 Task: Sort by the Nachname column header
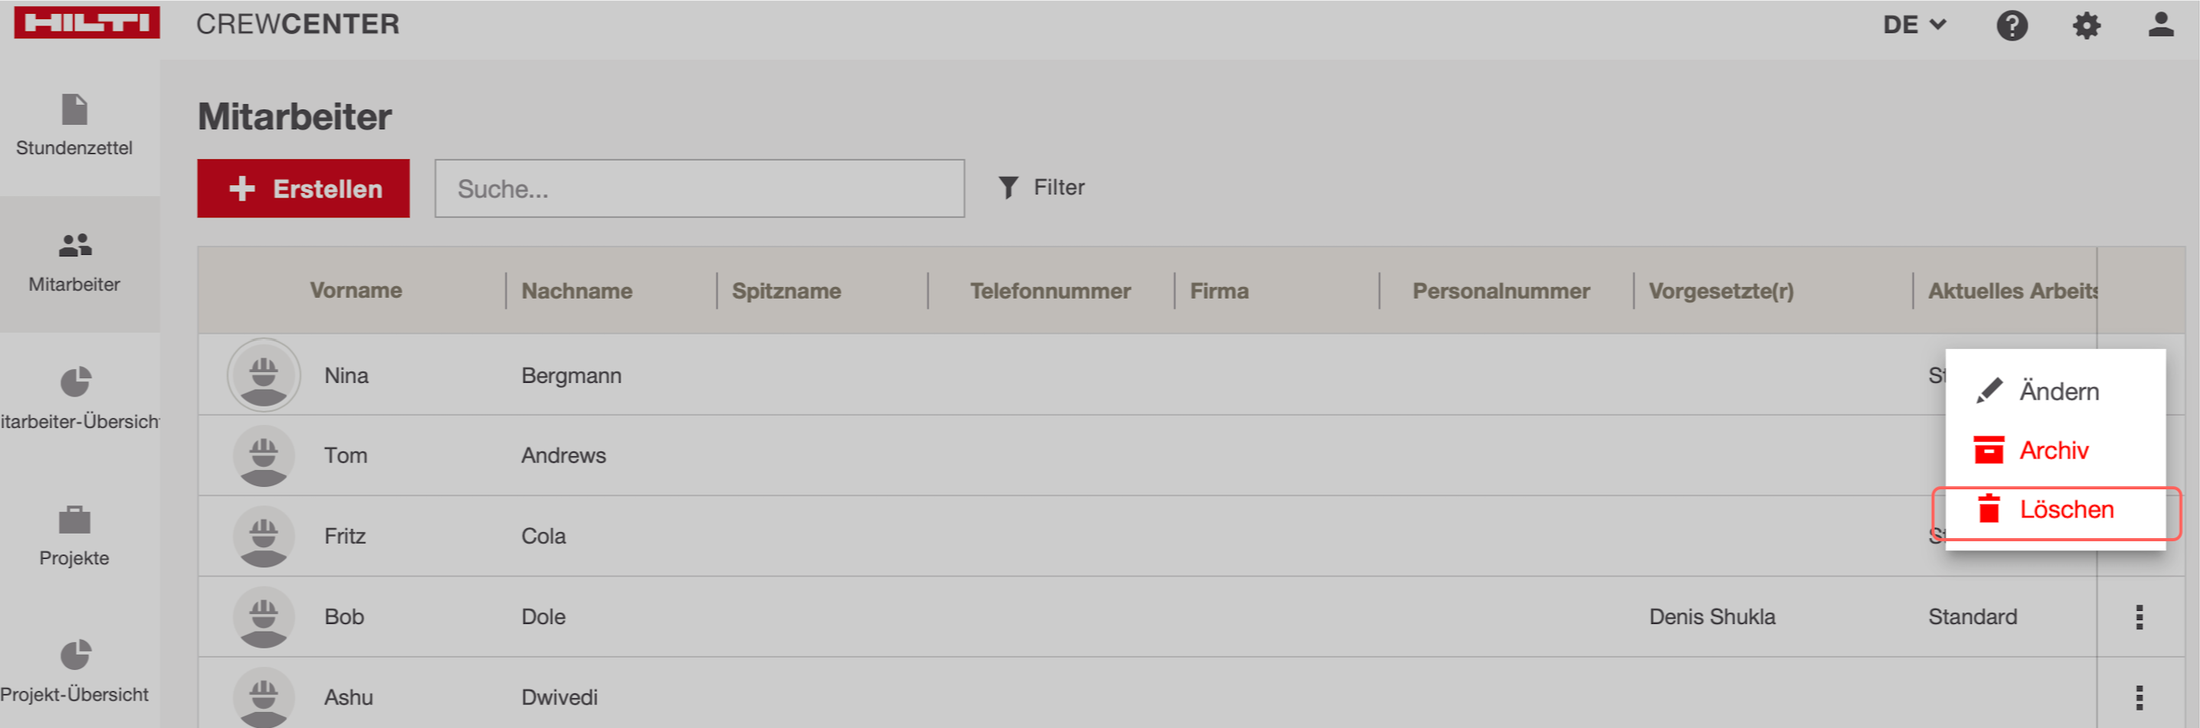(x=577, y=291)
